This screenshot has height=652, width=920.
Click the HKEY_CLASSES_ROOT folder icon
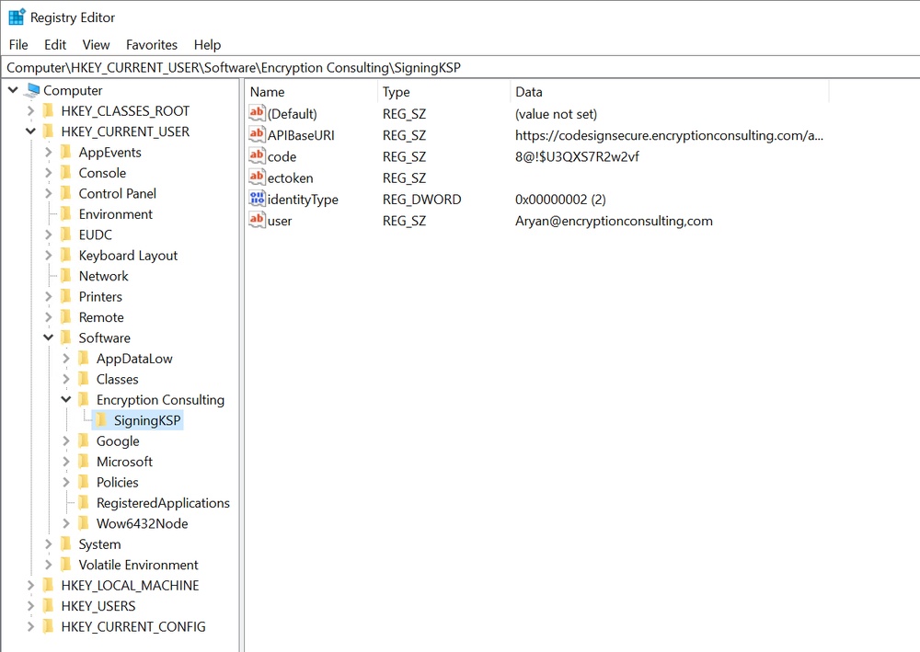point(49,111)
